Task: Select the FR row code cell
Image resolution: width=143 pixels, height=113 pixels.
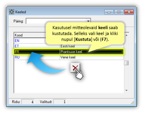Action: point(37,52)
